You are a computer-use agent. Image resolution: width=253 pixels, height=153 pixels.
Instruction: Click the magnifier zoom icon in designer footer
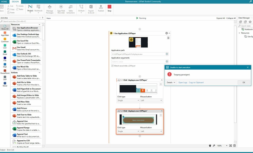[x=214, y=146]
